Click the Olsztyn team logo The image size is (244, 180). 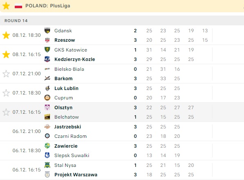[47, 108]
